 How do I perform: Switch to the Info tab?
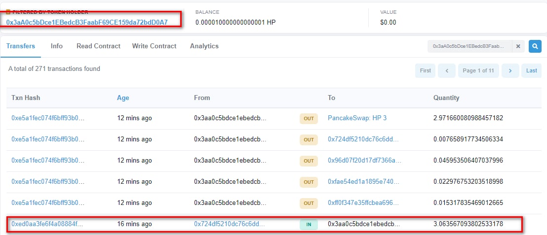[56, 46]
